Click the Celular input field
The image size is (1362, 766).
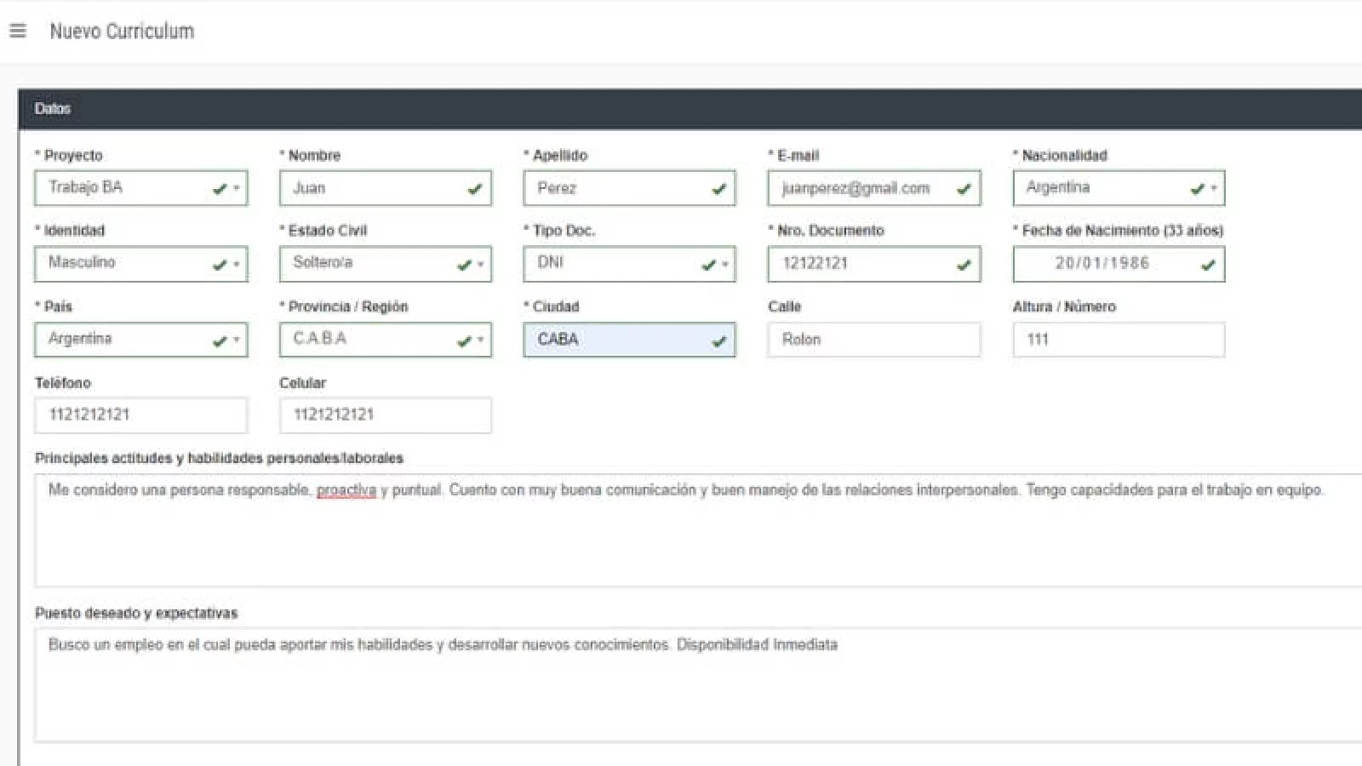[385, 415]
